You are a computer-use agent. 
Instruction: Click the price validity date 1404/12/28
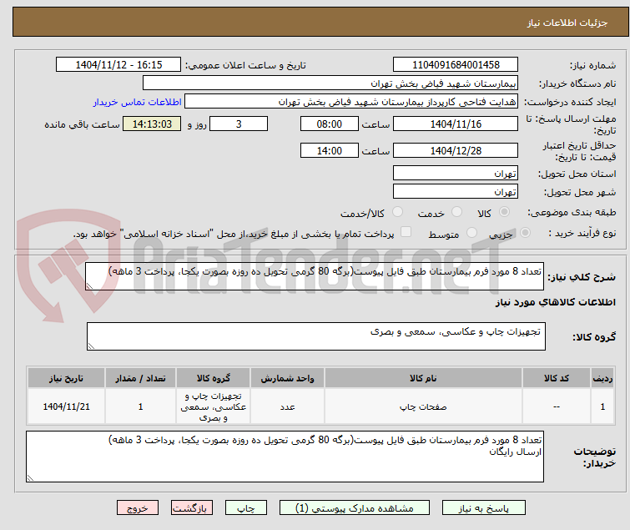tap(456, 151)
